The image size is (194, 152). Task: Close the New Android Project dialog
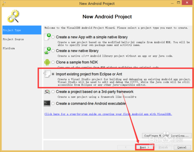(x=187, y=3)
